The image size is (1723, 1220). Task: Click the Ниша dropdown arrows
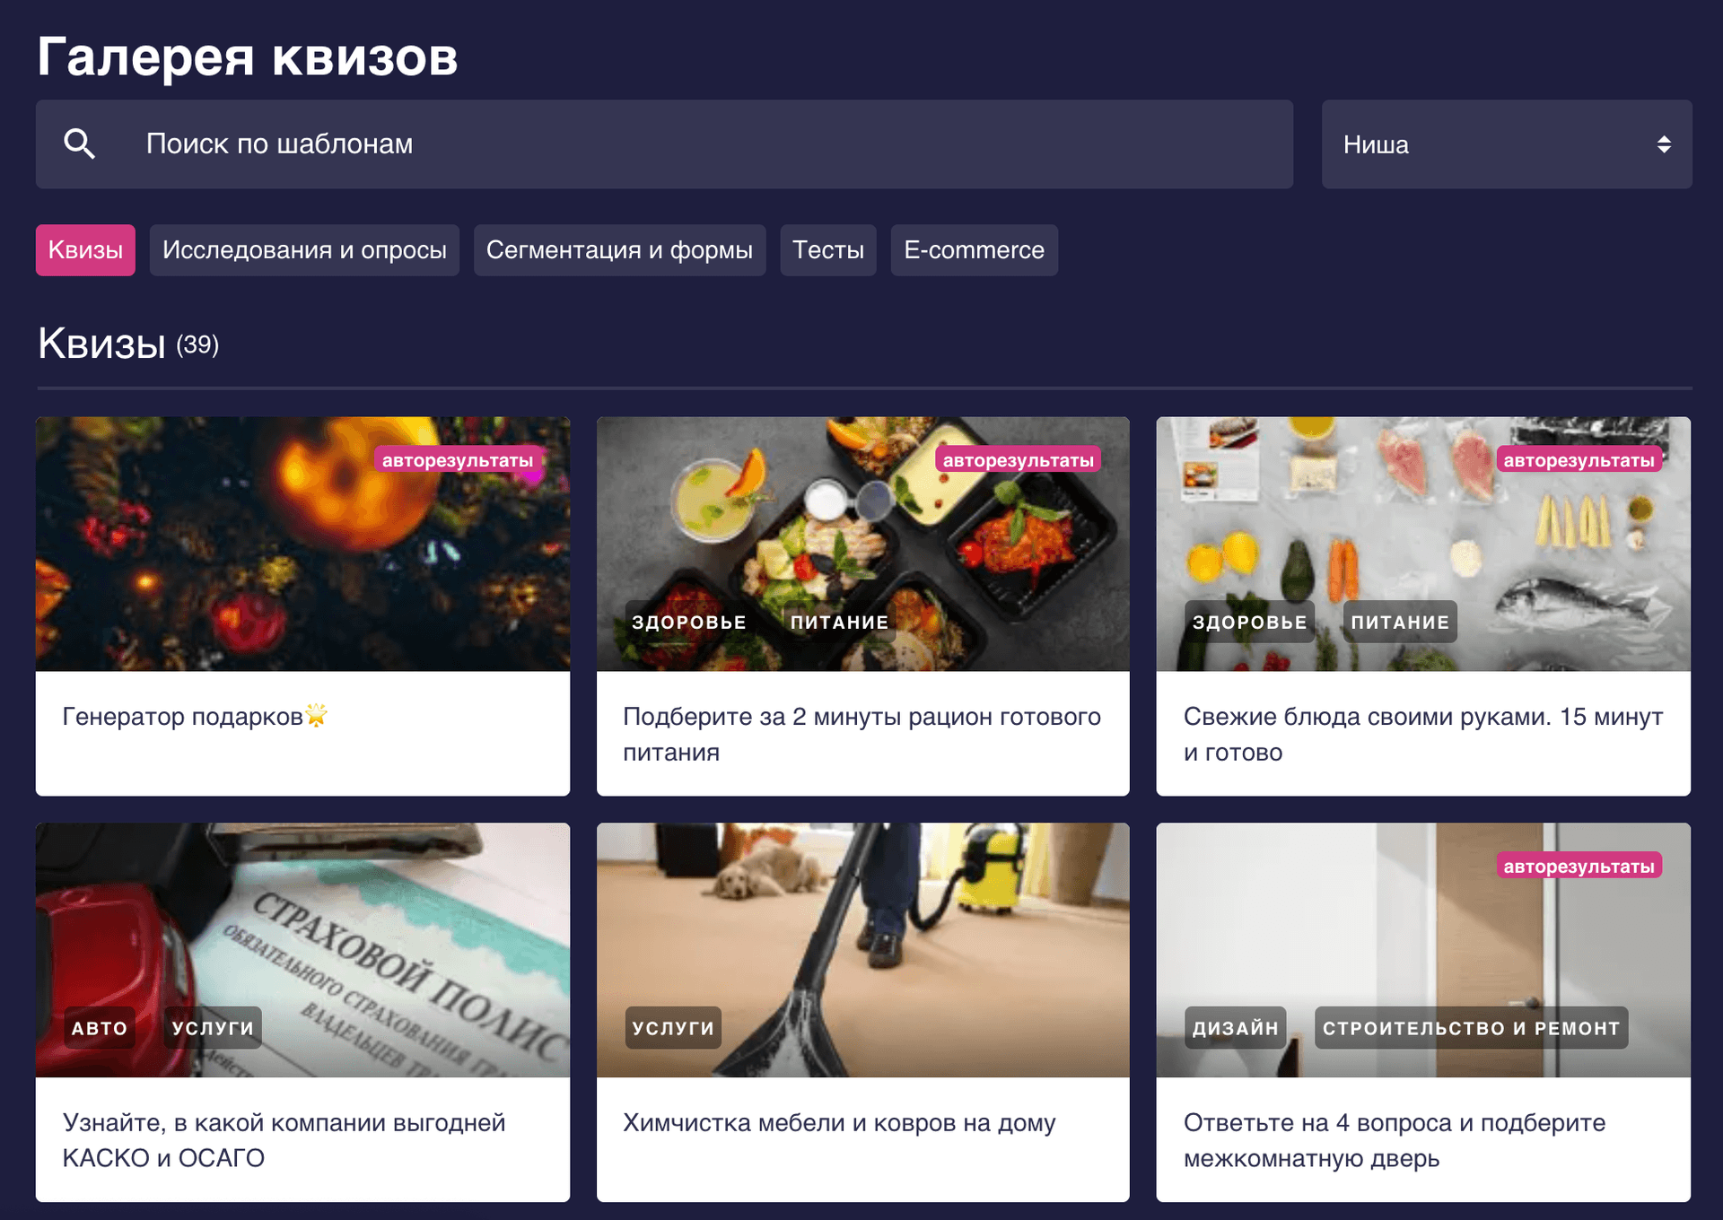click(x=1663, y=144)
